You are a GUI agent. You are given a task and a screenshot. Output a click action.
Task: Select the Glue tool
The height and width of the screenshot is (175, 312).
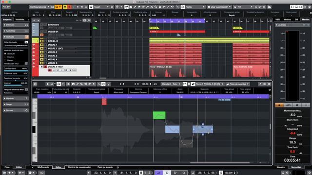pos(147,7)
